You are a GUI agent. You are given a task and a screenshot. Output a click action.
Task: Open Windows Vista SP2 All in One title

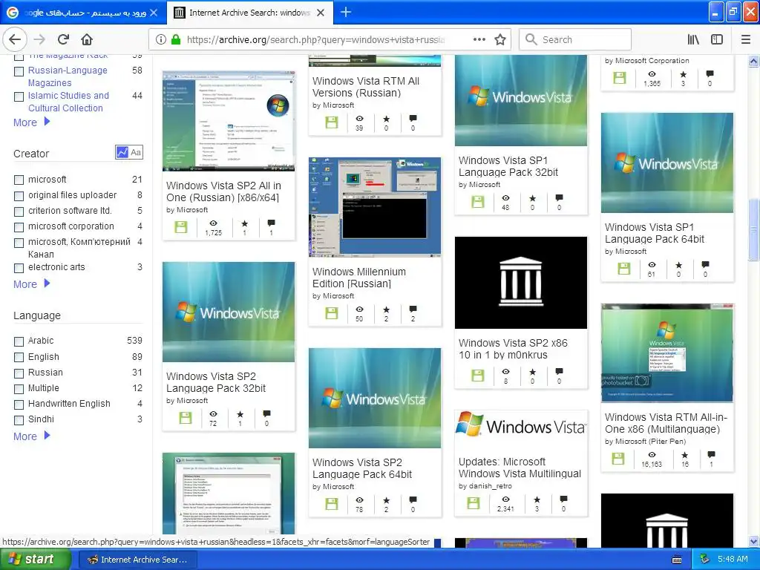[223, 191]
